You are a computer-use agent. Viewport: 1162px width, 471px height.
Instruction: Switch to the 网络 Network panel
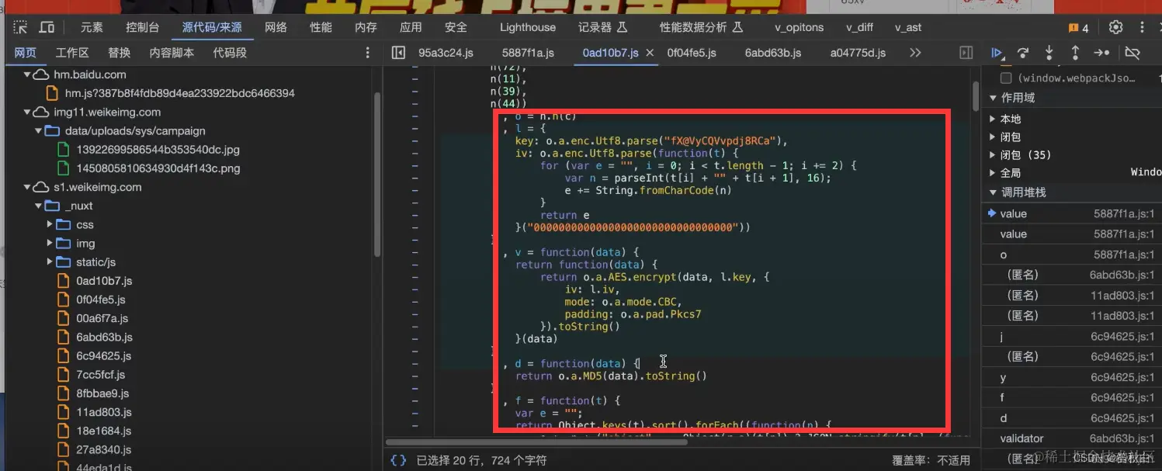(x=275, y=26)
